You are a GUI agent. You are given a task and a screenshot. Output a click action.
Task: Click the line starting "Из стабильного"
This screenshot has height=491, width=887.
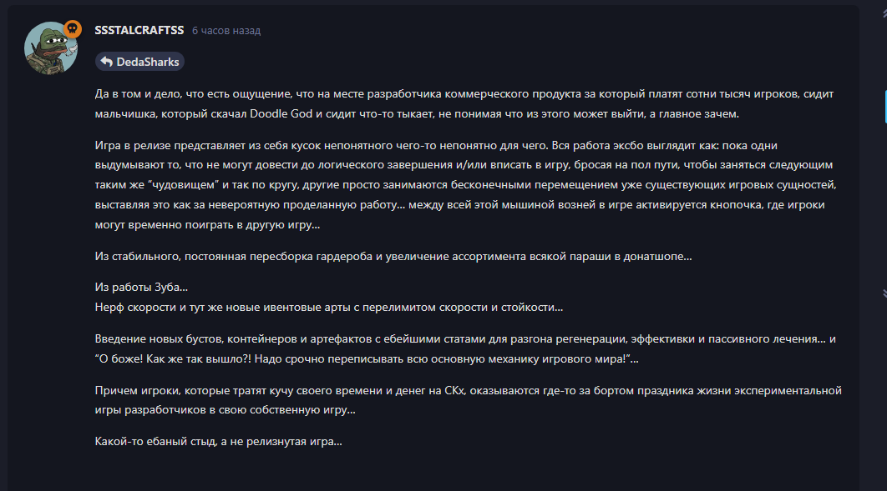coord(393,257)
